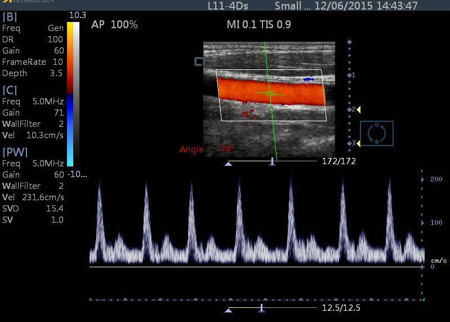450x322 pixels.
Task: Select the [PW] pulsed wave header
Action: pos(15,152)
